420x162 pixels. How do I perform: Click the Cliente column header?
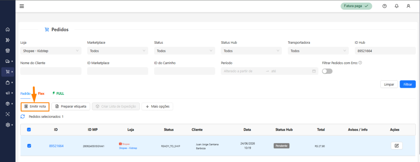(x=197, y=130)
